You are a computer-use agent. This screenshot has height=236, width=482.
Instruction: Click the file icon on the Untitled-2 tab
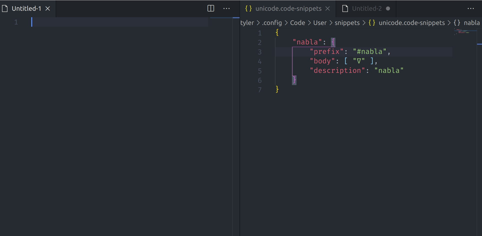pos(345,8)
